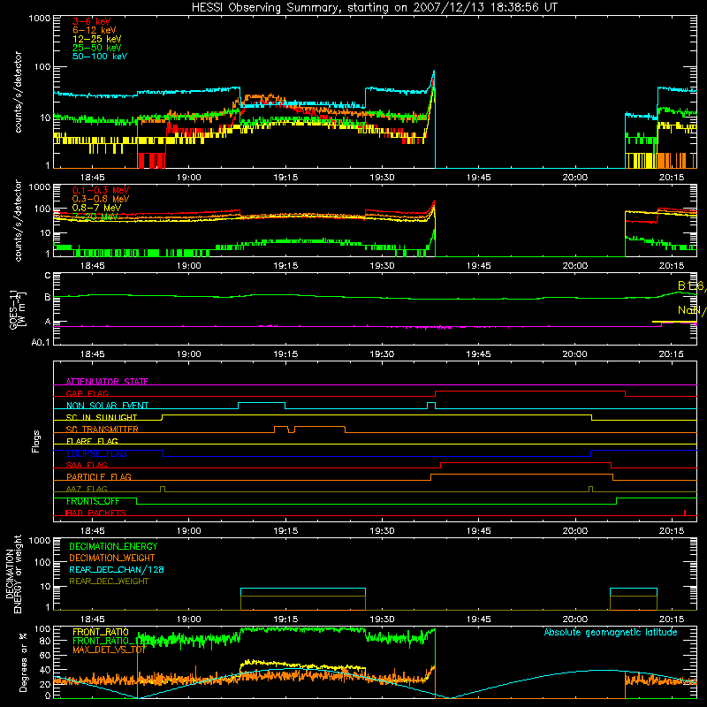Click the PARTICLE_FLAG label
The height and width of the screenshot is (707, 707).
[99, 477]
